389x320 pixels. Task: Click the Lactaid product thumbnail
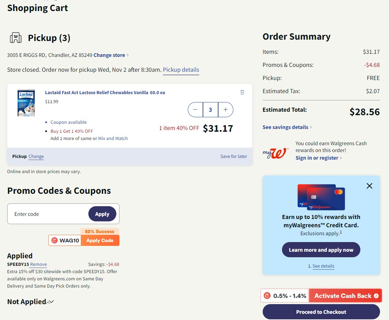point(26,102)
